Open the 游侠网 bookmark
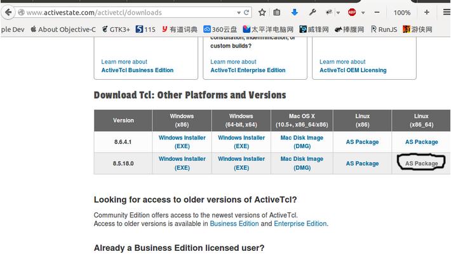Screen dimensions: 451x254 click(417, 29)
